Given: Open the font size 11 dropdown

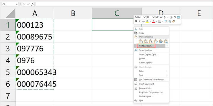Looking at the screenshot, I should point(154,17).
